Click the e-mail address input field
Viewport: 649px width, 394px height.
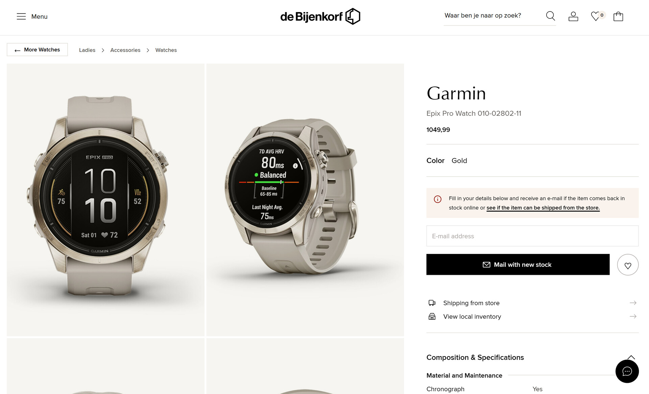pos(532,236)
